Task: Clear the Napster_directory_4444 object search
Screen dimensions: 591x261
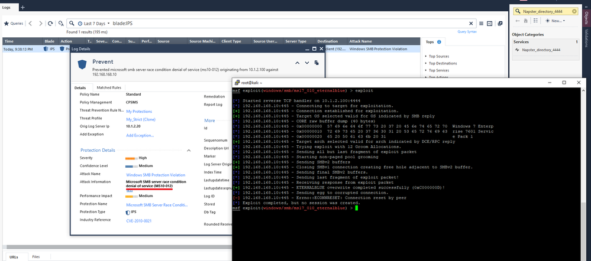Action: 574,12
